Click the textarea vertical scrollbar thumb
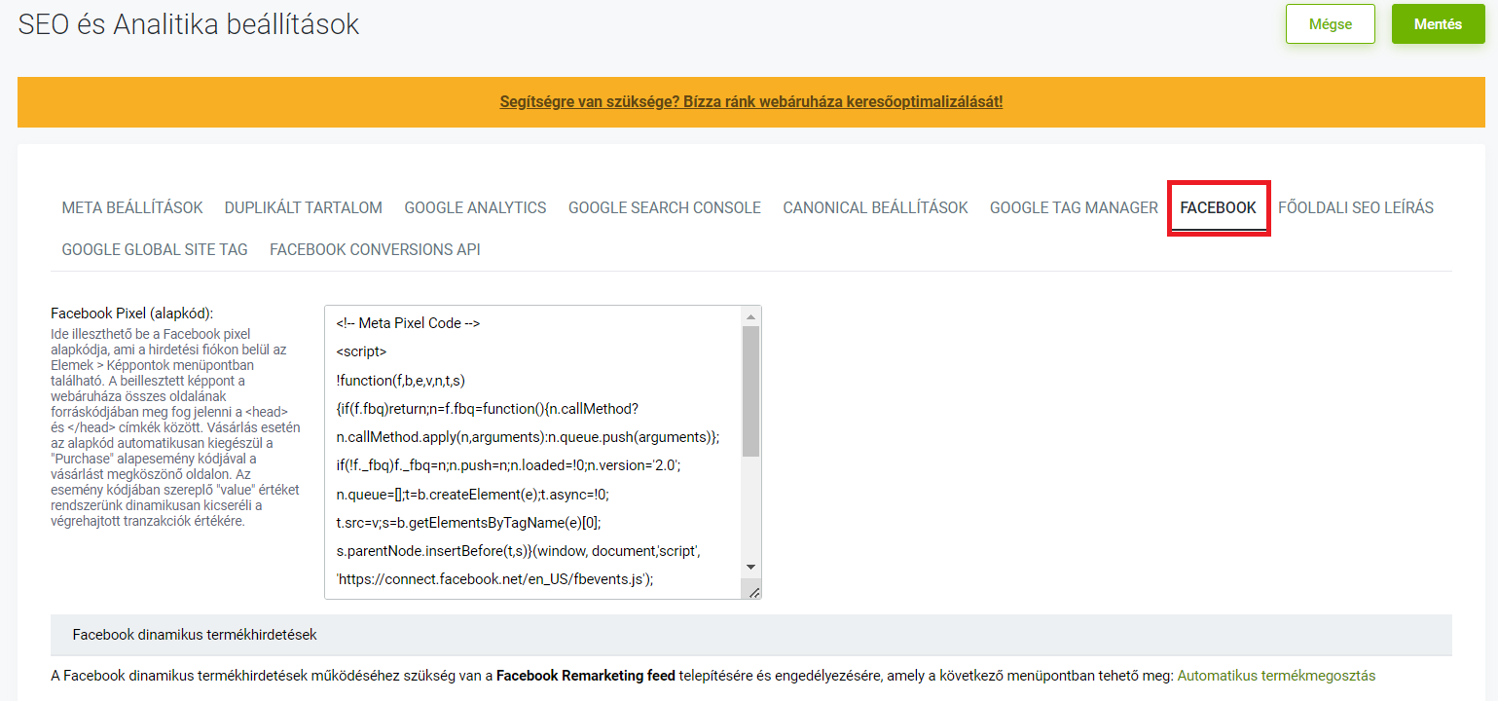This screenshot has width=1498, height=701. 750,391
